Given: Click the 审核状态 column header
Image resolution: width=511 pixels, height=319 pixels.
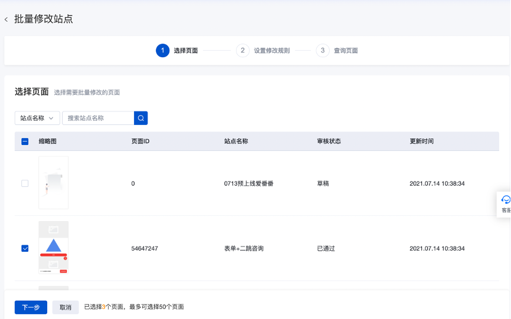Looking at the screenshot, I should 329,142.
